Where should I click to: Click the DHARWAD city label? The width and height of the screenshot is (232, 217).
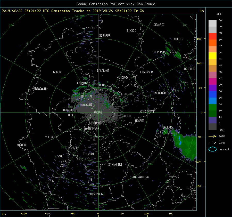click(67, 110)
